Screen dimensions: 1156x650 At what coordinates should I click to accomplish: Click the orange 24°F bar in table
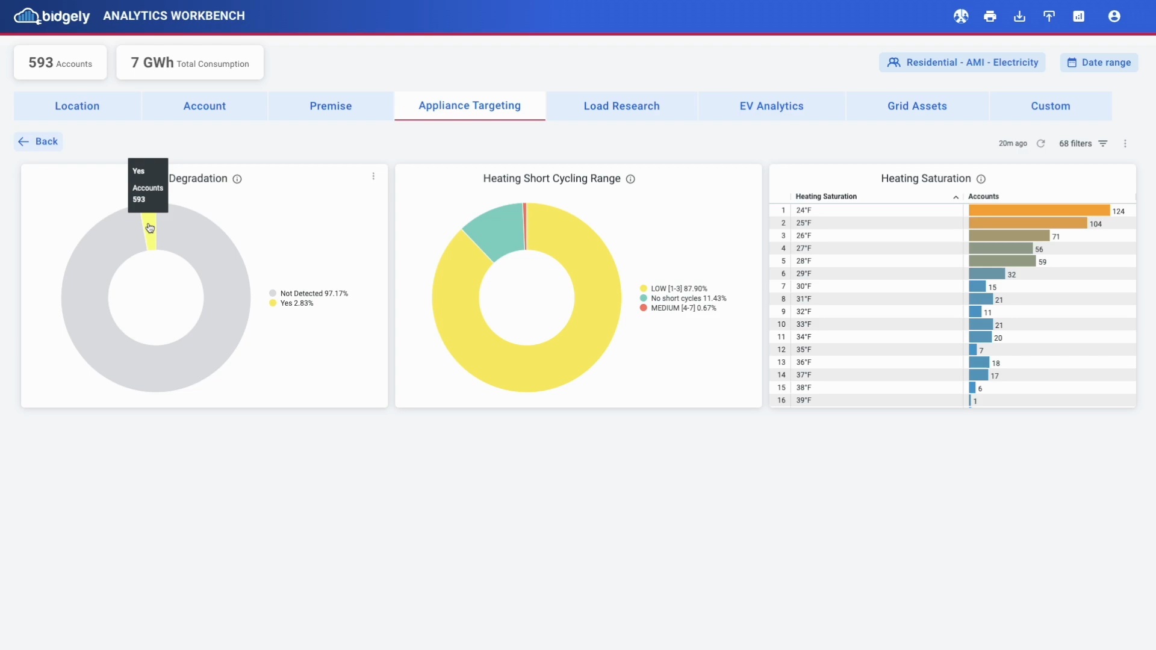click(1039, 210)
